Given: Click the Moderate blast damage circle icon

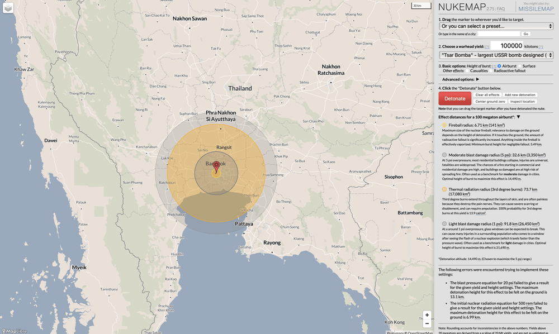Looking at the screenshot, I should pos(444,155).
